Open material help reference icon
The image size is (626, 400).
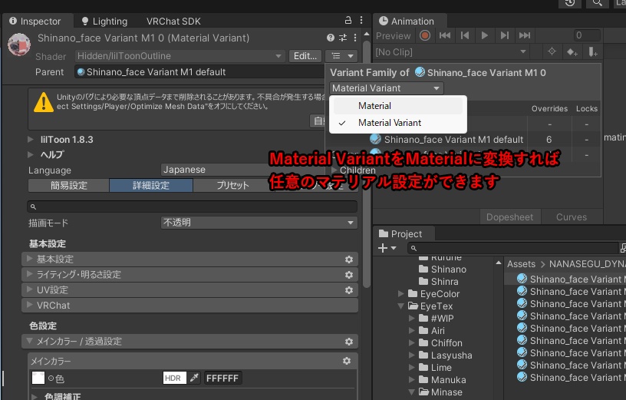tap(330, 38)
